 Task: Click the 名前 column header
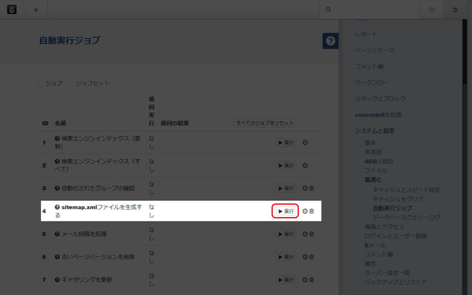click(60, 123)
